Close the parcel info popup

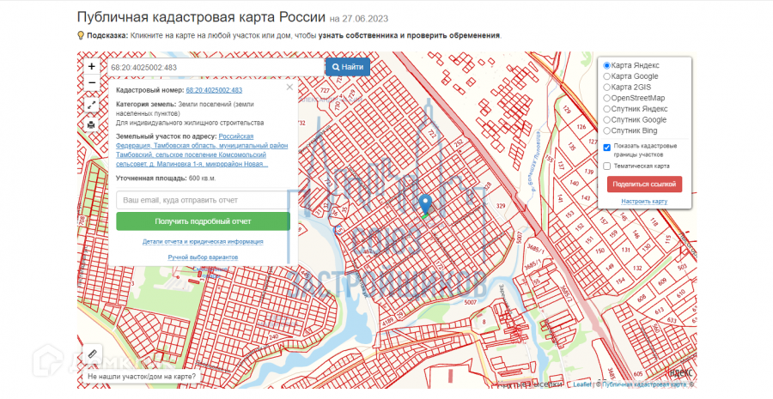(x=289, y=88)
